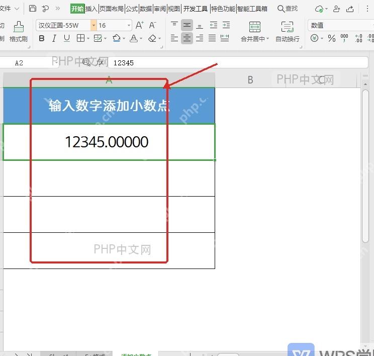Switch to the 插入 tab

click(x=91, y=9)
